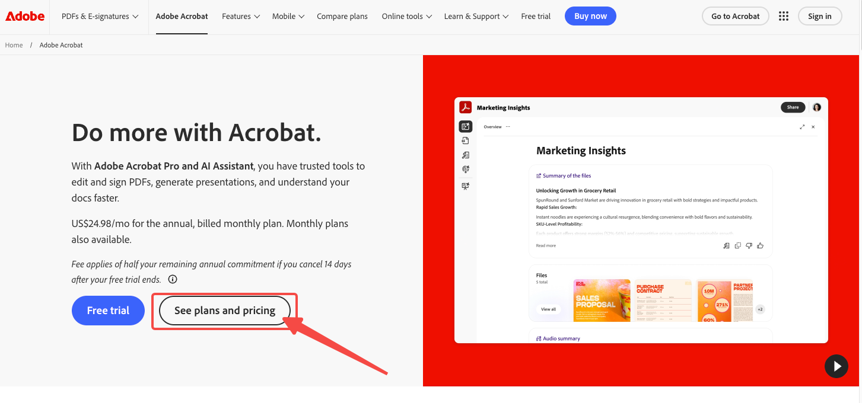
Task: Click the Adobe logo in header
Action: coord(25,16)
